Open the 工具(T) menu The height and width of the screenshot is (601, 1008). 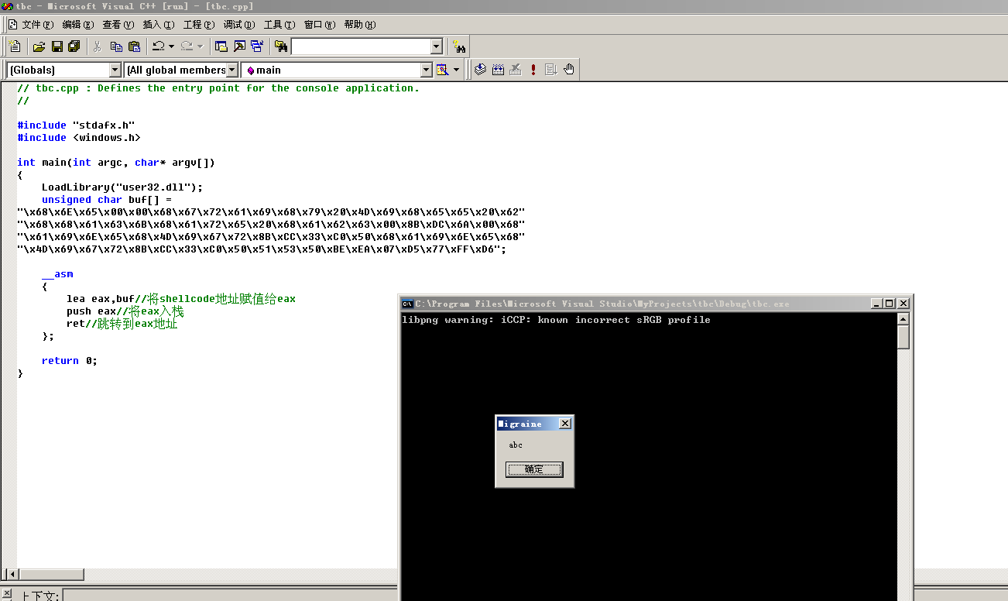279,25
